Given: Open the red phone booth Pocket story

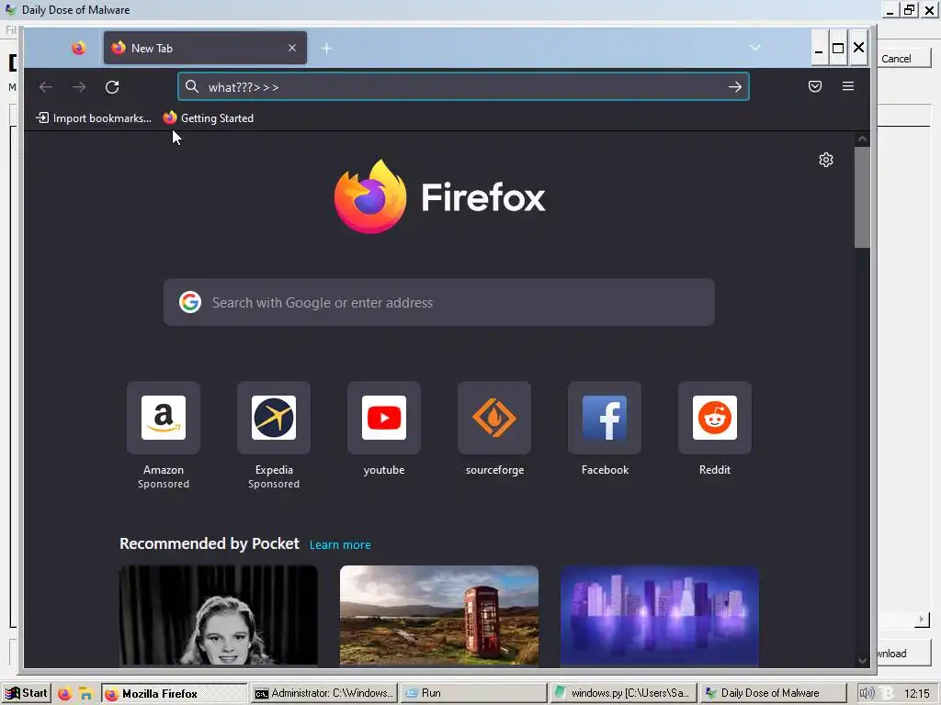Looking at the screenshot, I should click(x=438, y=615).
